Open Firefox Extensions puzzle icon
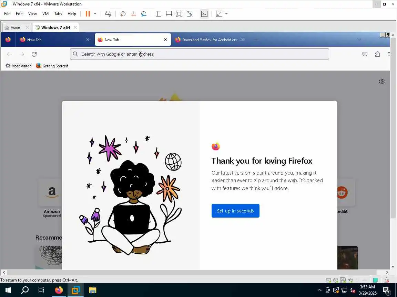397x297 pixels. point(377,54)
